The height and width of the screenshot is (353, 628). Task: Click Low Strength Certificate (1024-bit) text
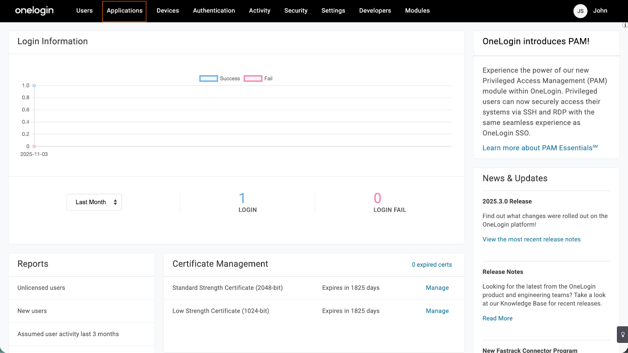click(221, 311)
